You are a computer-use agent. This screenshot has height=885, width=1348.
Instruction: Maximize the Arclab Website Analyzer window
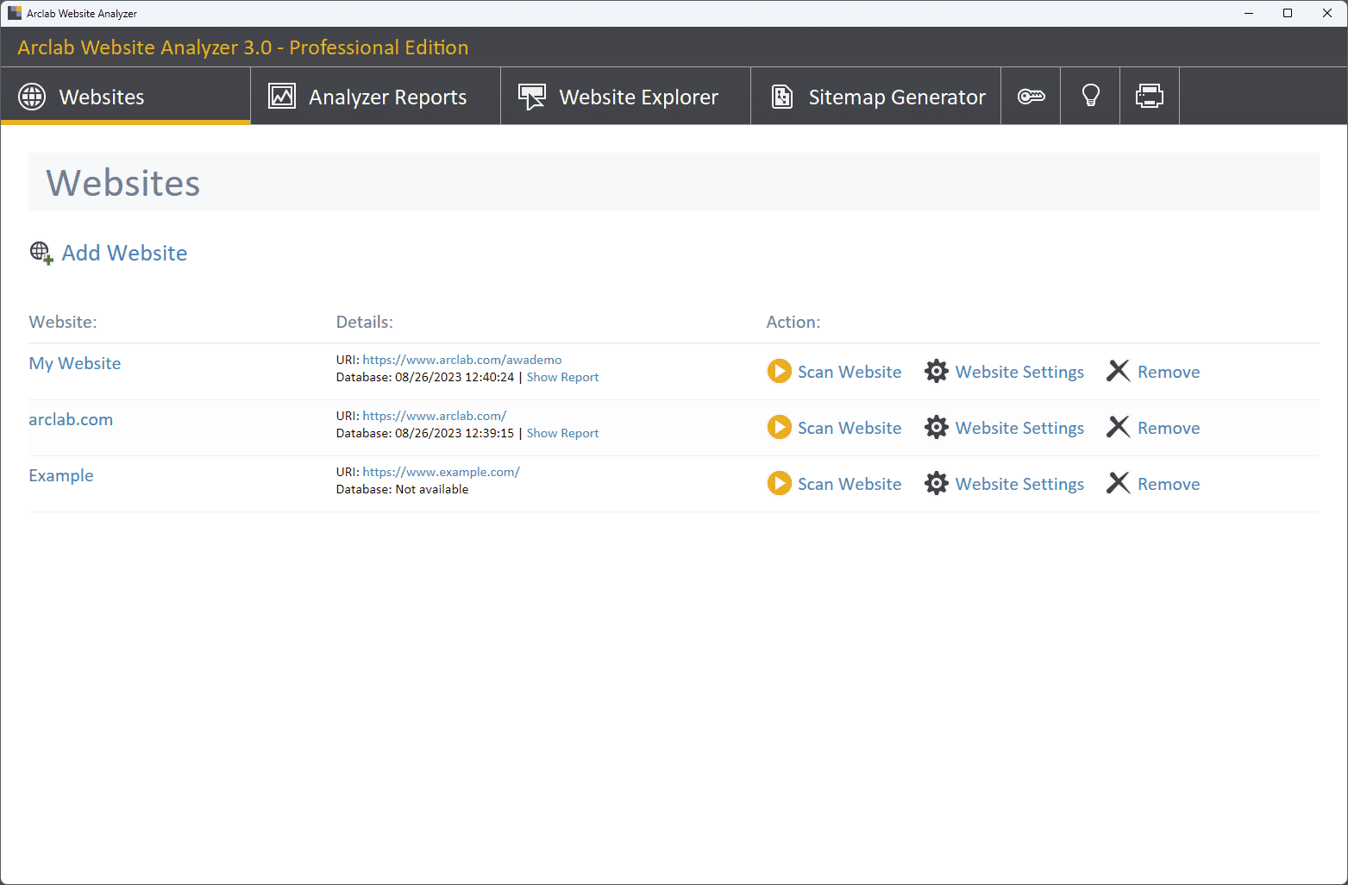[x=1288, y=13]
